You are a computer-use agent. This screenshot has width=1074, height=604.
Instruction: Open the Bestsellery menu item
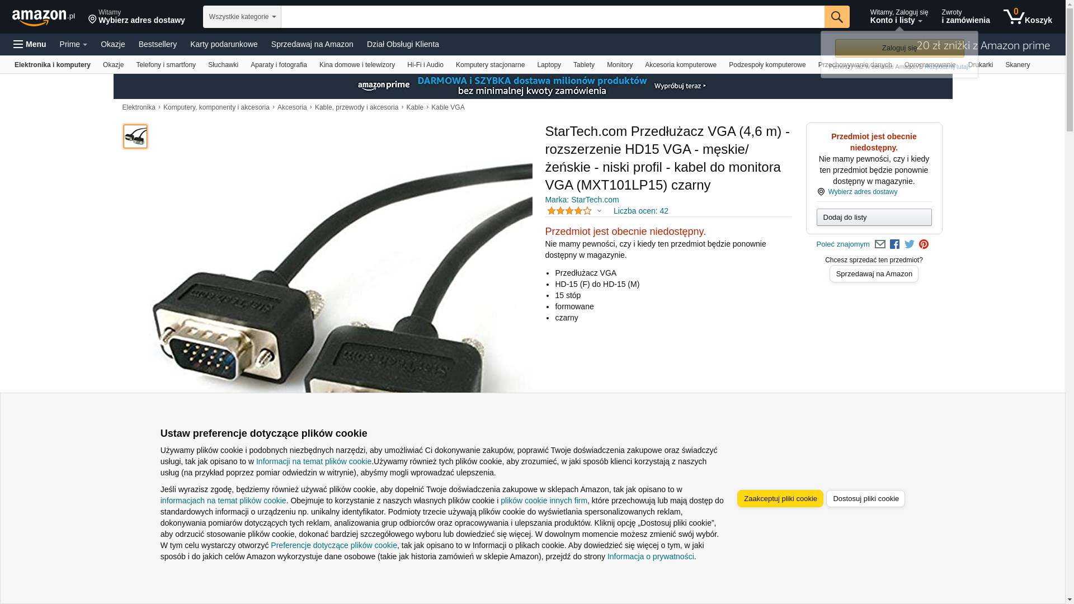click(x=158, y=44)
